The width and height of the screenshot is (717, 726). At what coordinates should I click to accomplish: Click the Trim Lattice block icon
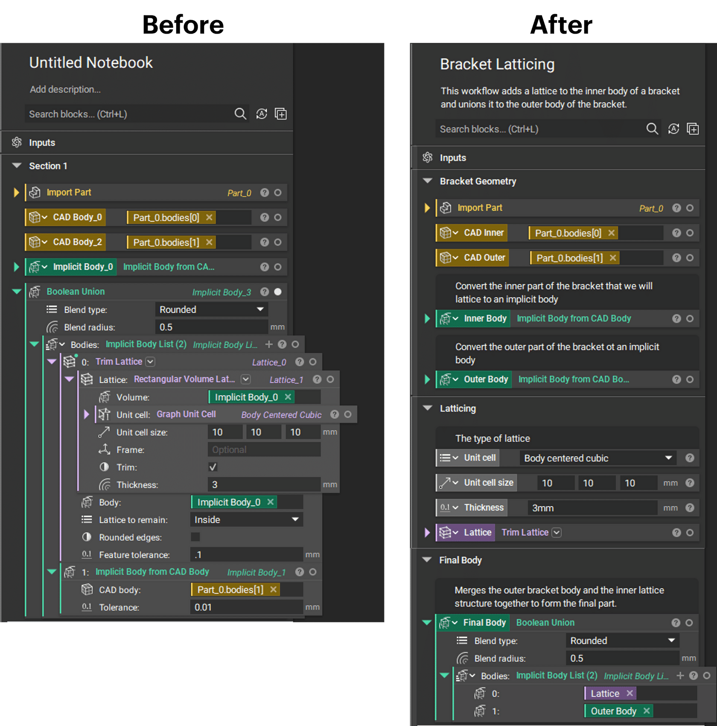click(x=69, y=362)
